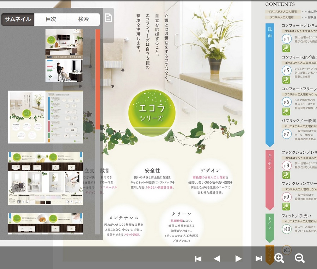Screen dimensions: 317x269
Task: Click the blue 洗面 section ribbon
Action: coord(270,85)
